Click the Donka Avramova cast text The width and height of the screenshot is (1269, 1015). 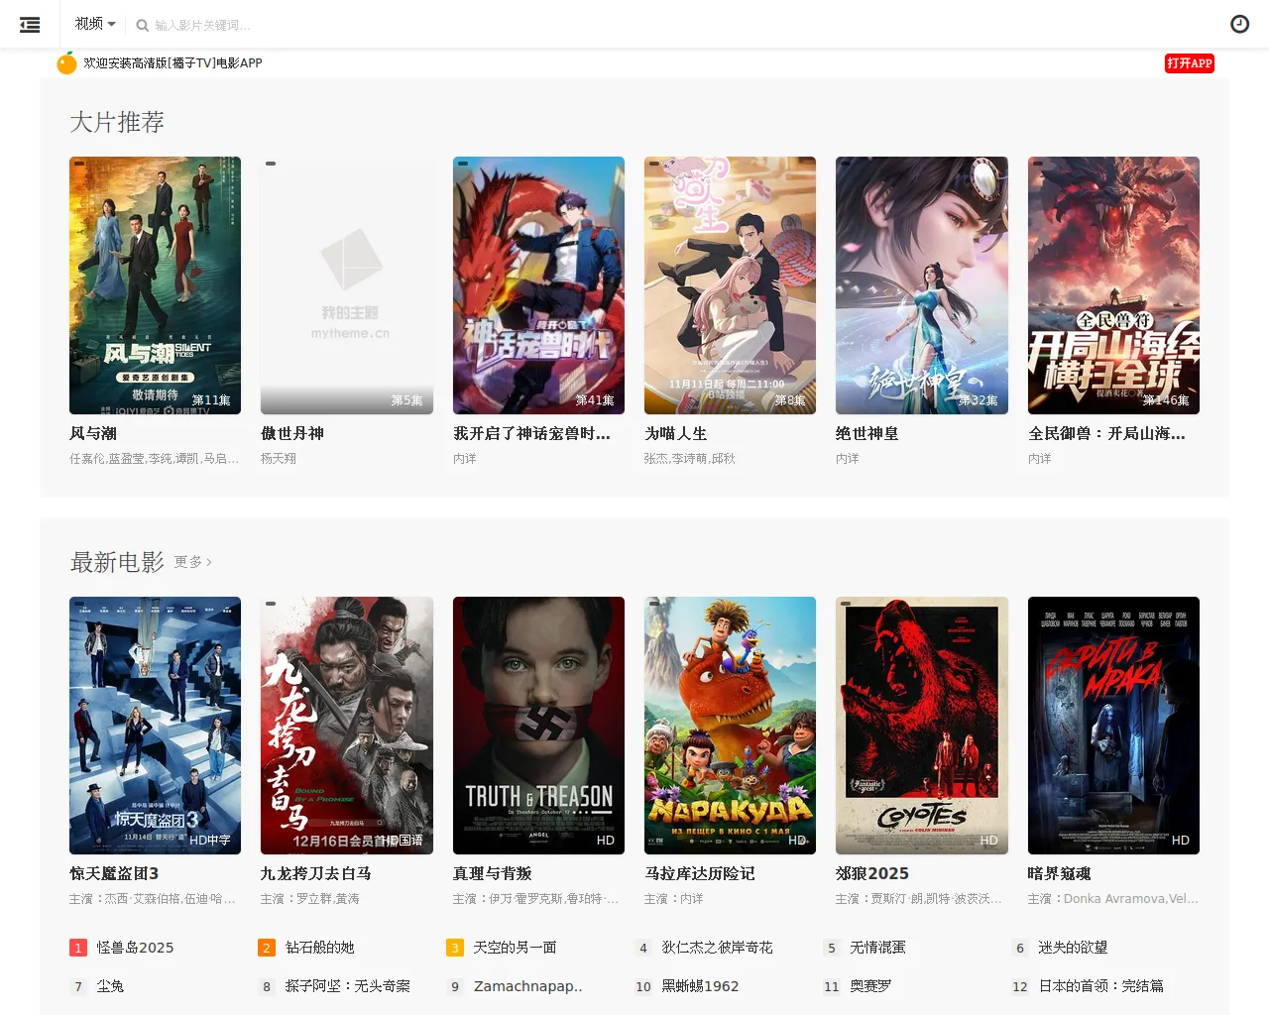coord(1113,899)
